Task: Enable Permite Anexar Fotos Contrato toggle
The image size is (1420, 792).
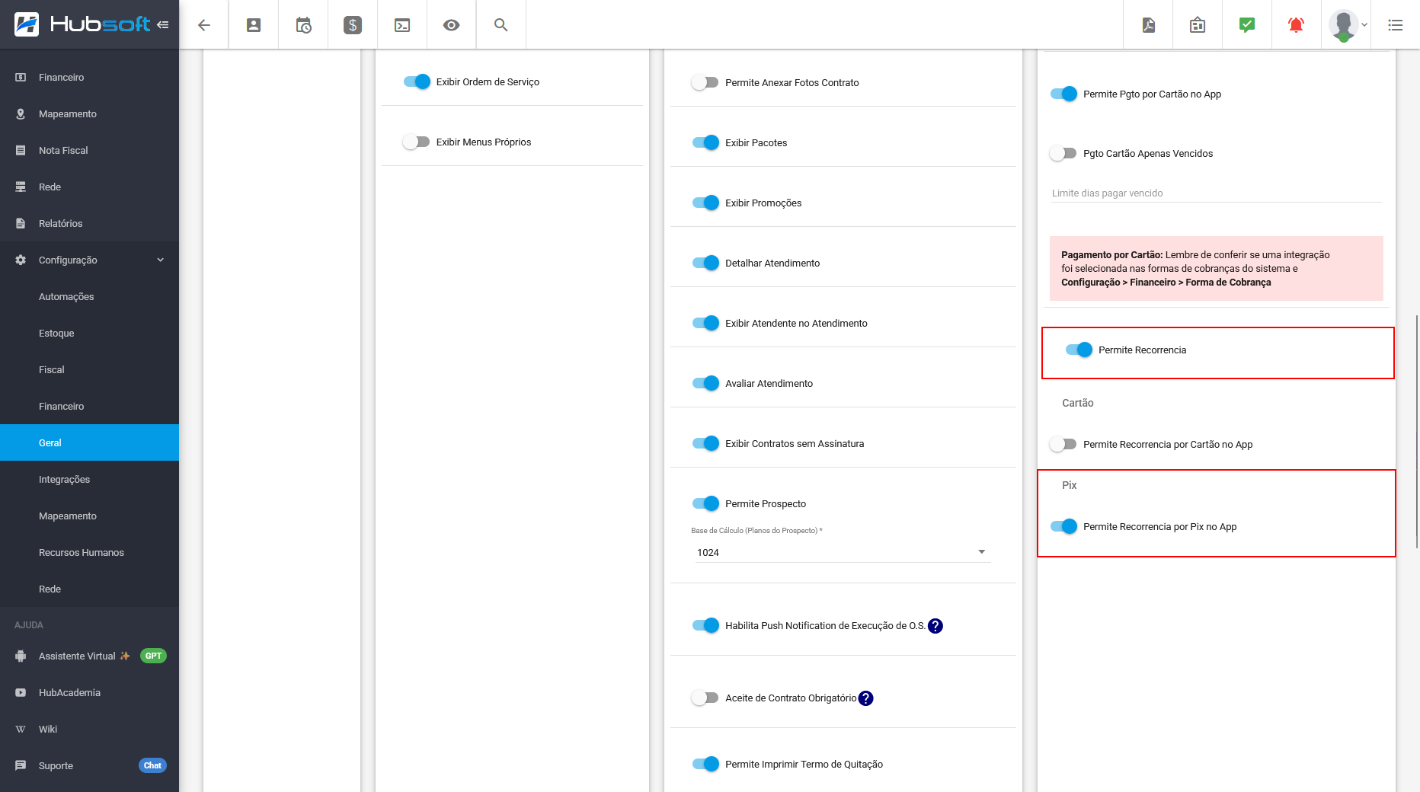Action: (x=705, y=82)
